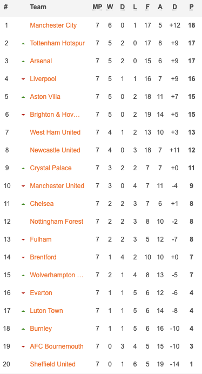Click red down arrow beside Brentford

[x=23, y=257]
